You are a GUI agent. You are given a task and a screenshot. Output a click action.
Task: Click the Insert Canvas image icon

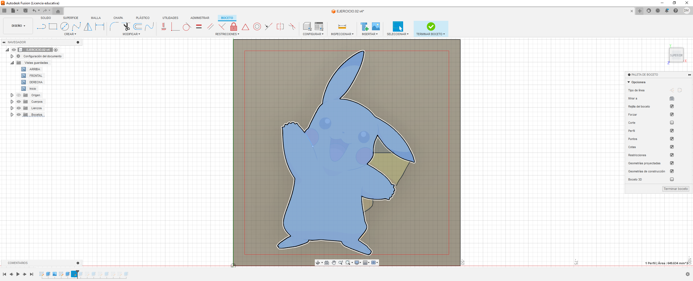pos(376,26)
